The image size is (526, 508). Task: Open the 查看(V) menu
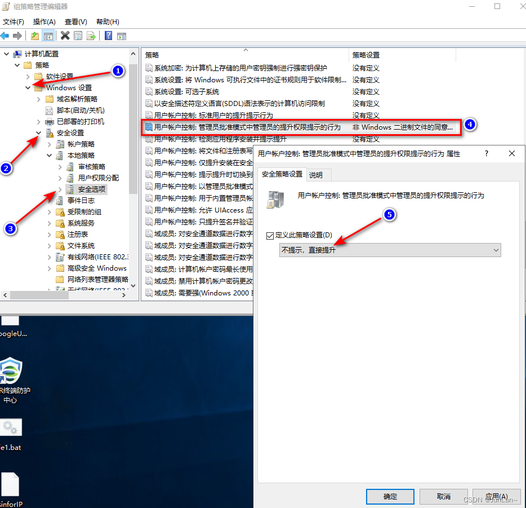click(76, 22)
